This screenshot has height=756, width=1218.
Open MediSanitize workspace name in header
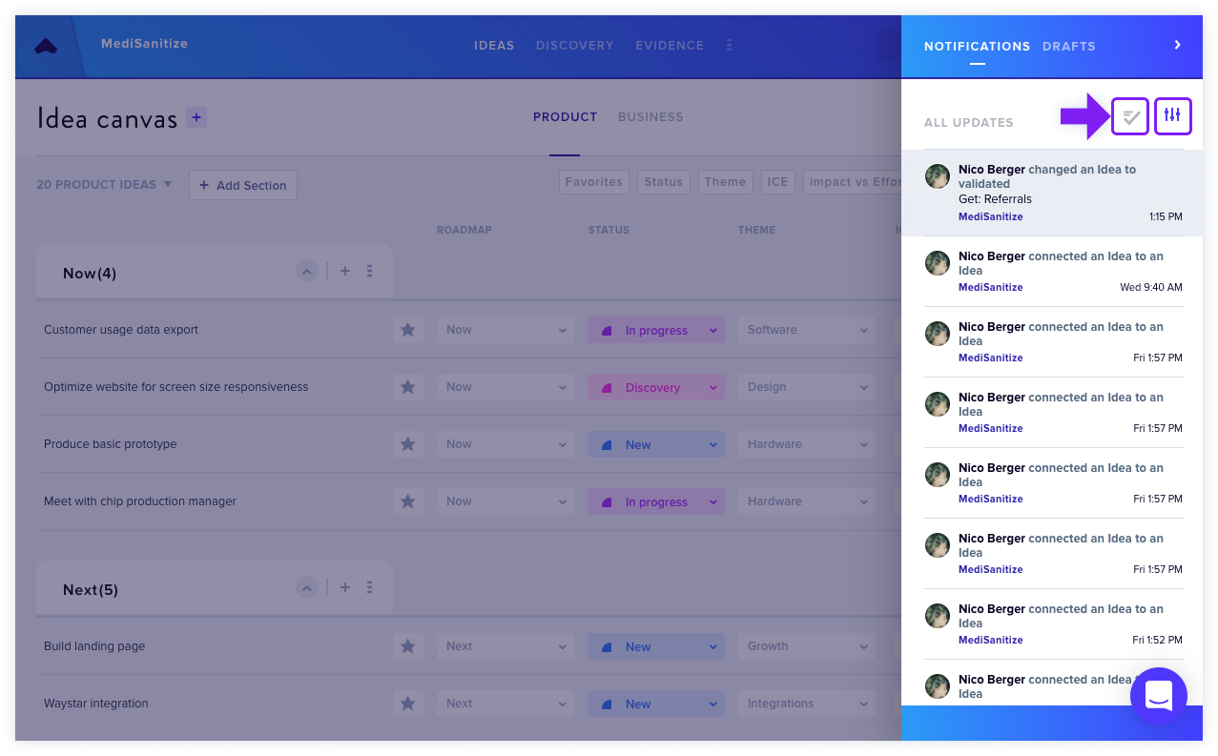coord(144,44)
